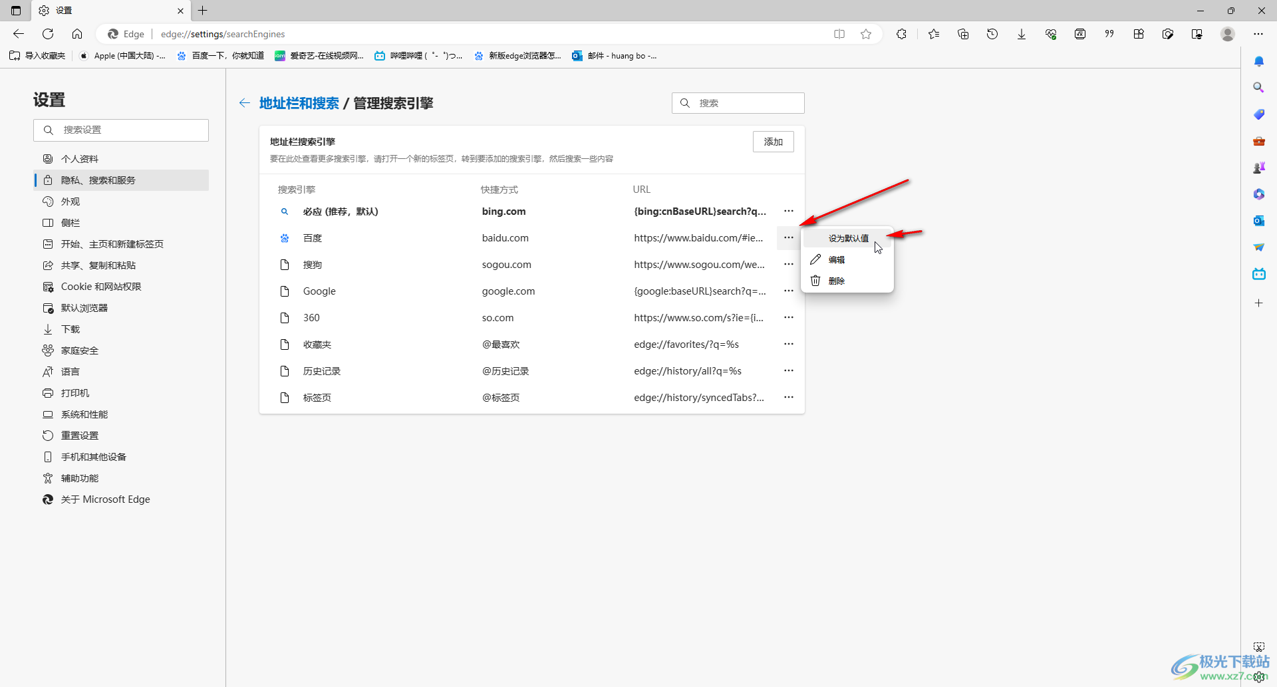The height and width of the screenshot is (687, 1277).
Task: Open 系统和性能 settings section
Action: click(121, 414)
